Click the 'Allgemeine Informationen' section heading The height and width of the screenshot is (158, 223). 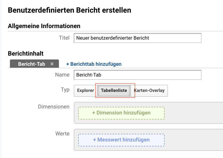(44, 26)
